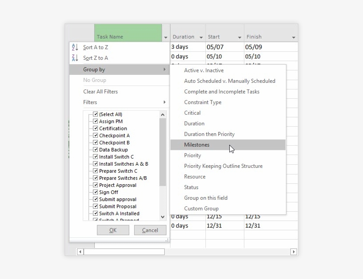Expand the Filters submenu arrow

pos(164,102)
